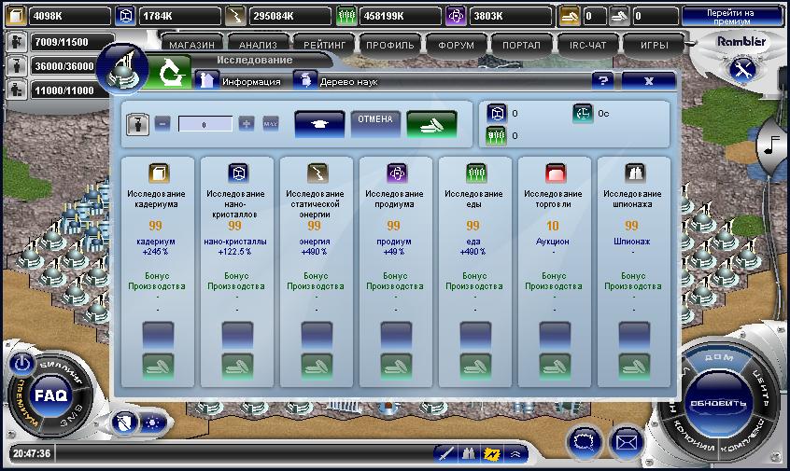Click the binoculars icon in bottom bar

pos(469,453)
